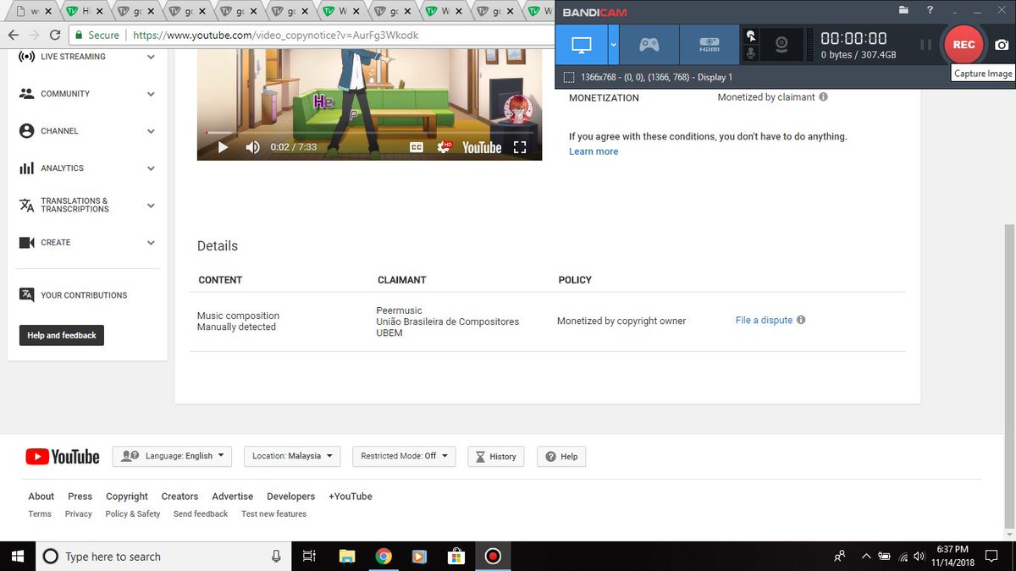The image size is (1016, 571).
Task: Expand Translations & Transcriptions section
Action: point(151,206)
